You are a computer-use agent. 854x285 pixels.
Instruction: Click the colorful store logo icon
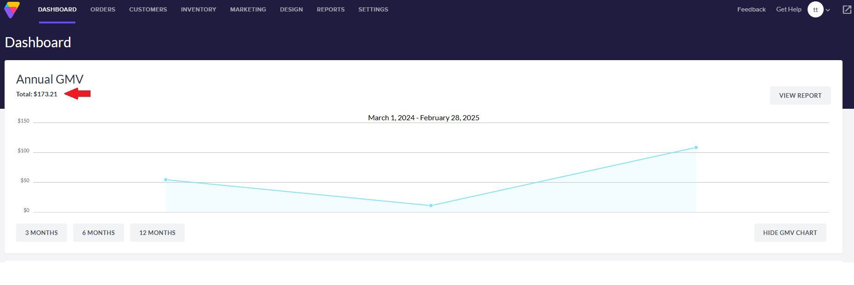pos(12,10)
